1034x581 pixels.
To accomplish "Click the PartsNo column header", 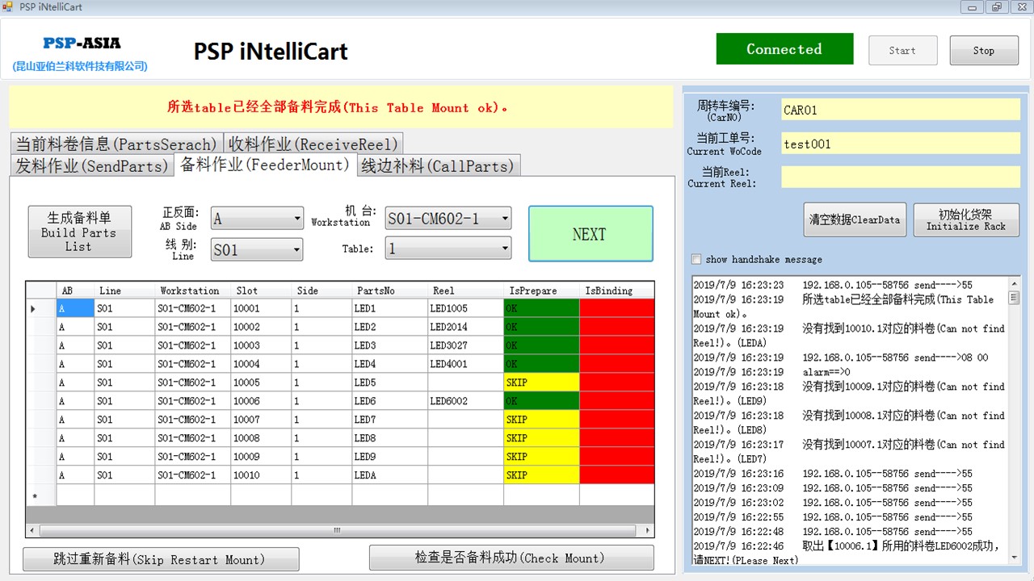I will tap(389, 290).
